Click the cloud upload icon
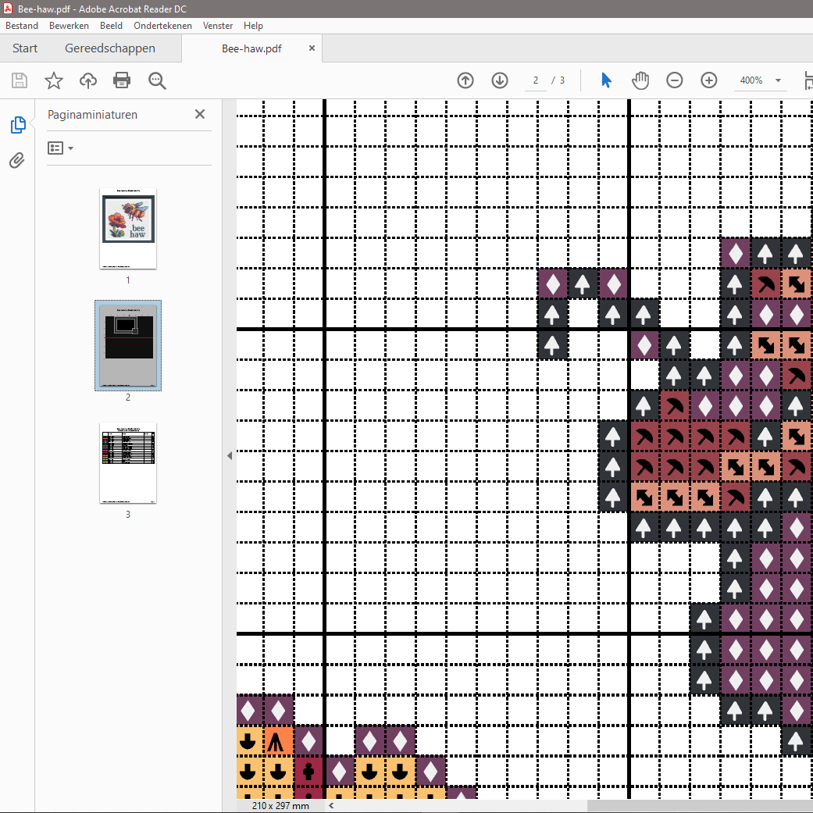 point(88,80)
